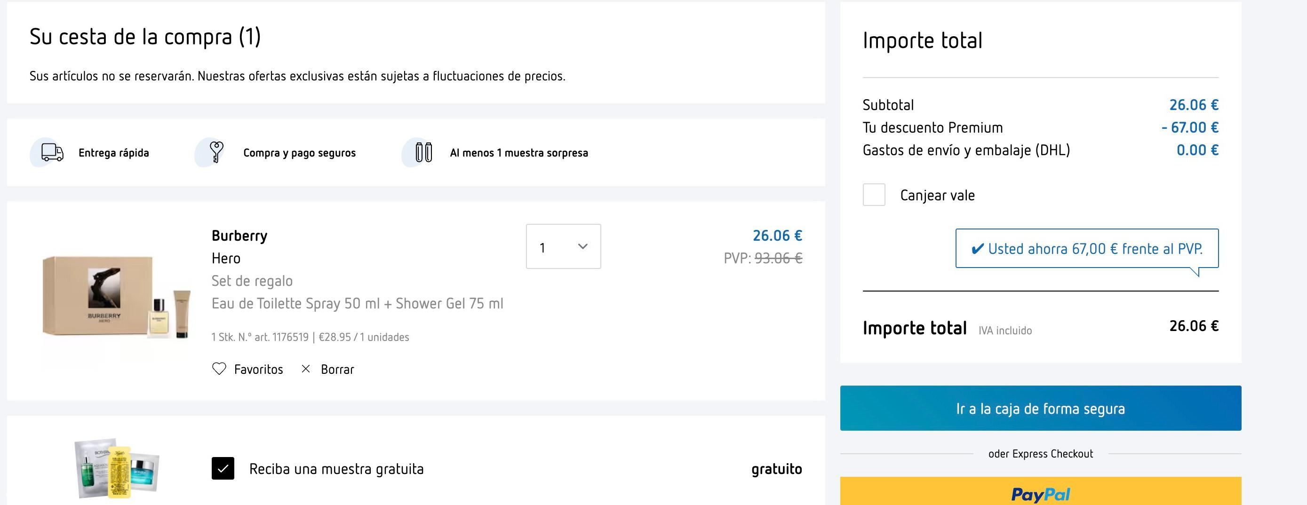The height and width of the screenshot is (505, 1307).
Task: Click the Reciba una muestra gratuita label
Action: 336,469
